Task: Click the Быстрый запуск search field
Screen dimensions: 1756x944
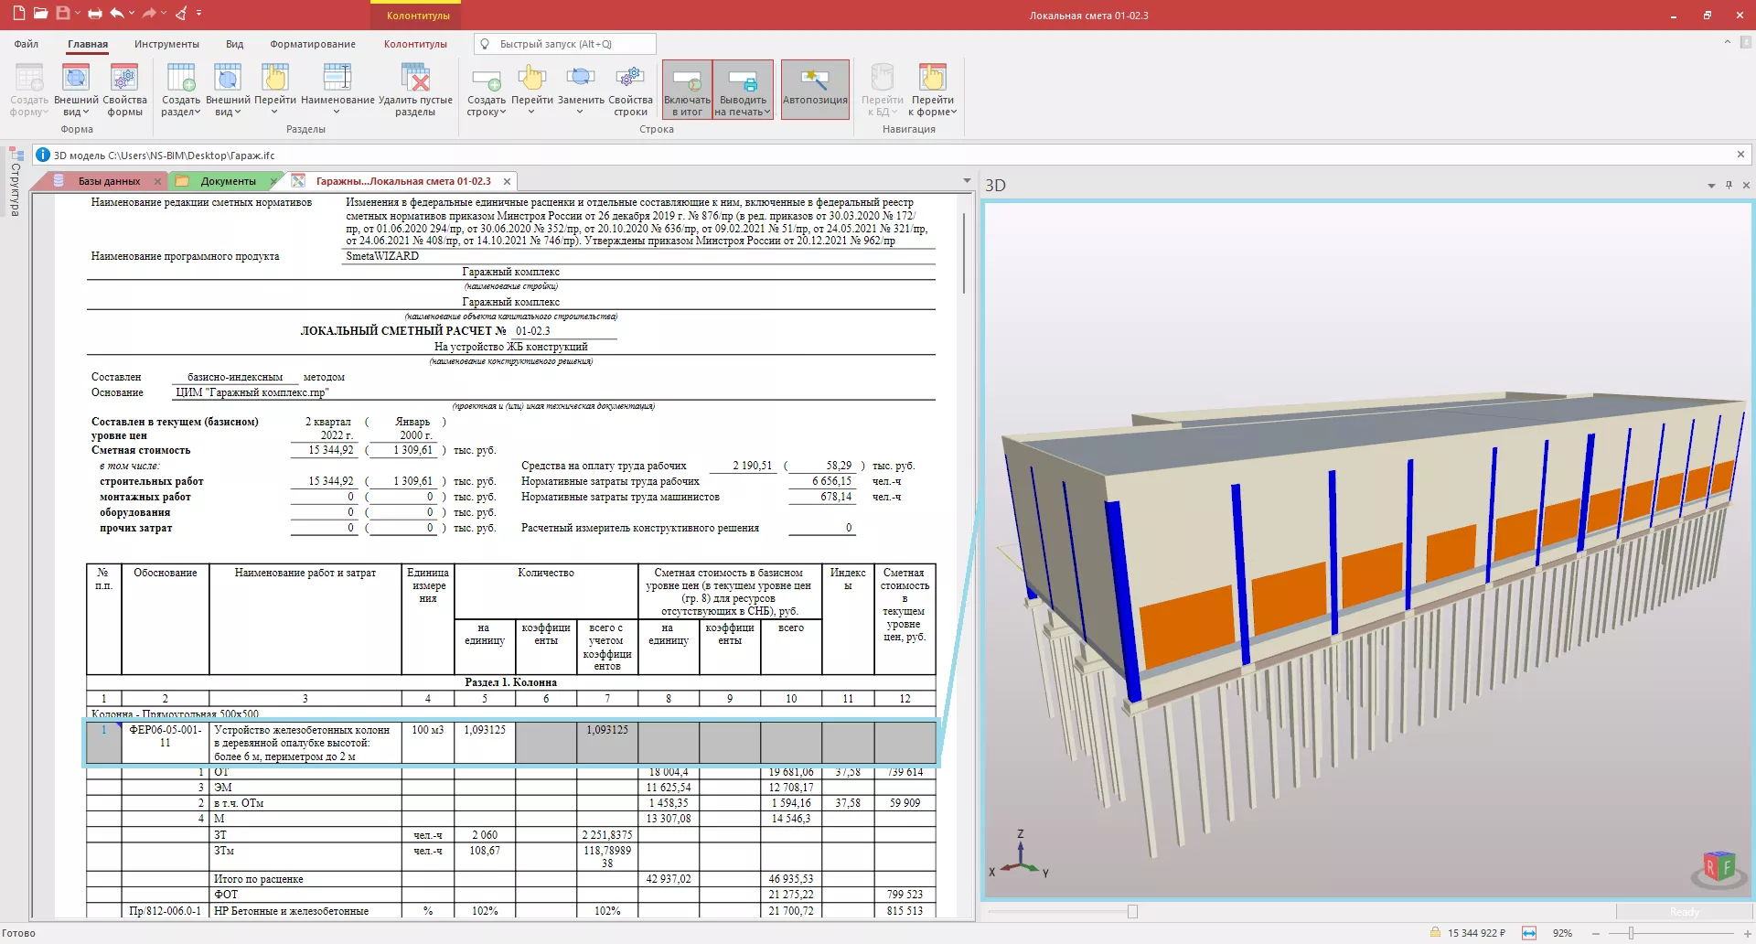Action: (x=565, y=44)
